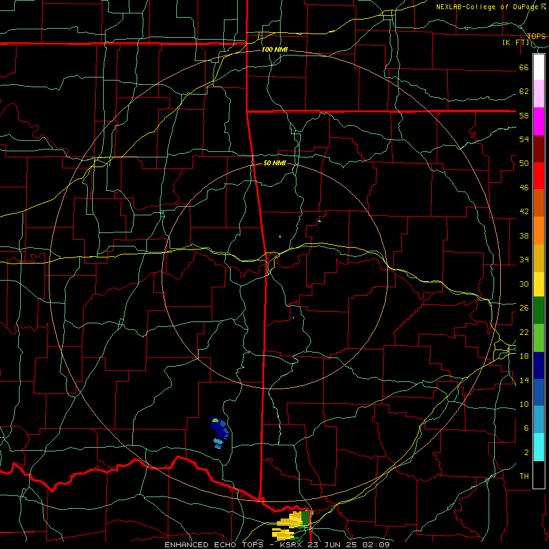This screenshot has width=549, height=549.
Task: Click the "TOPS" legend heading
Action: (536, 37)
